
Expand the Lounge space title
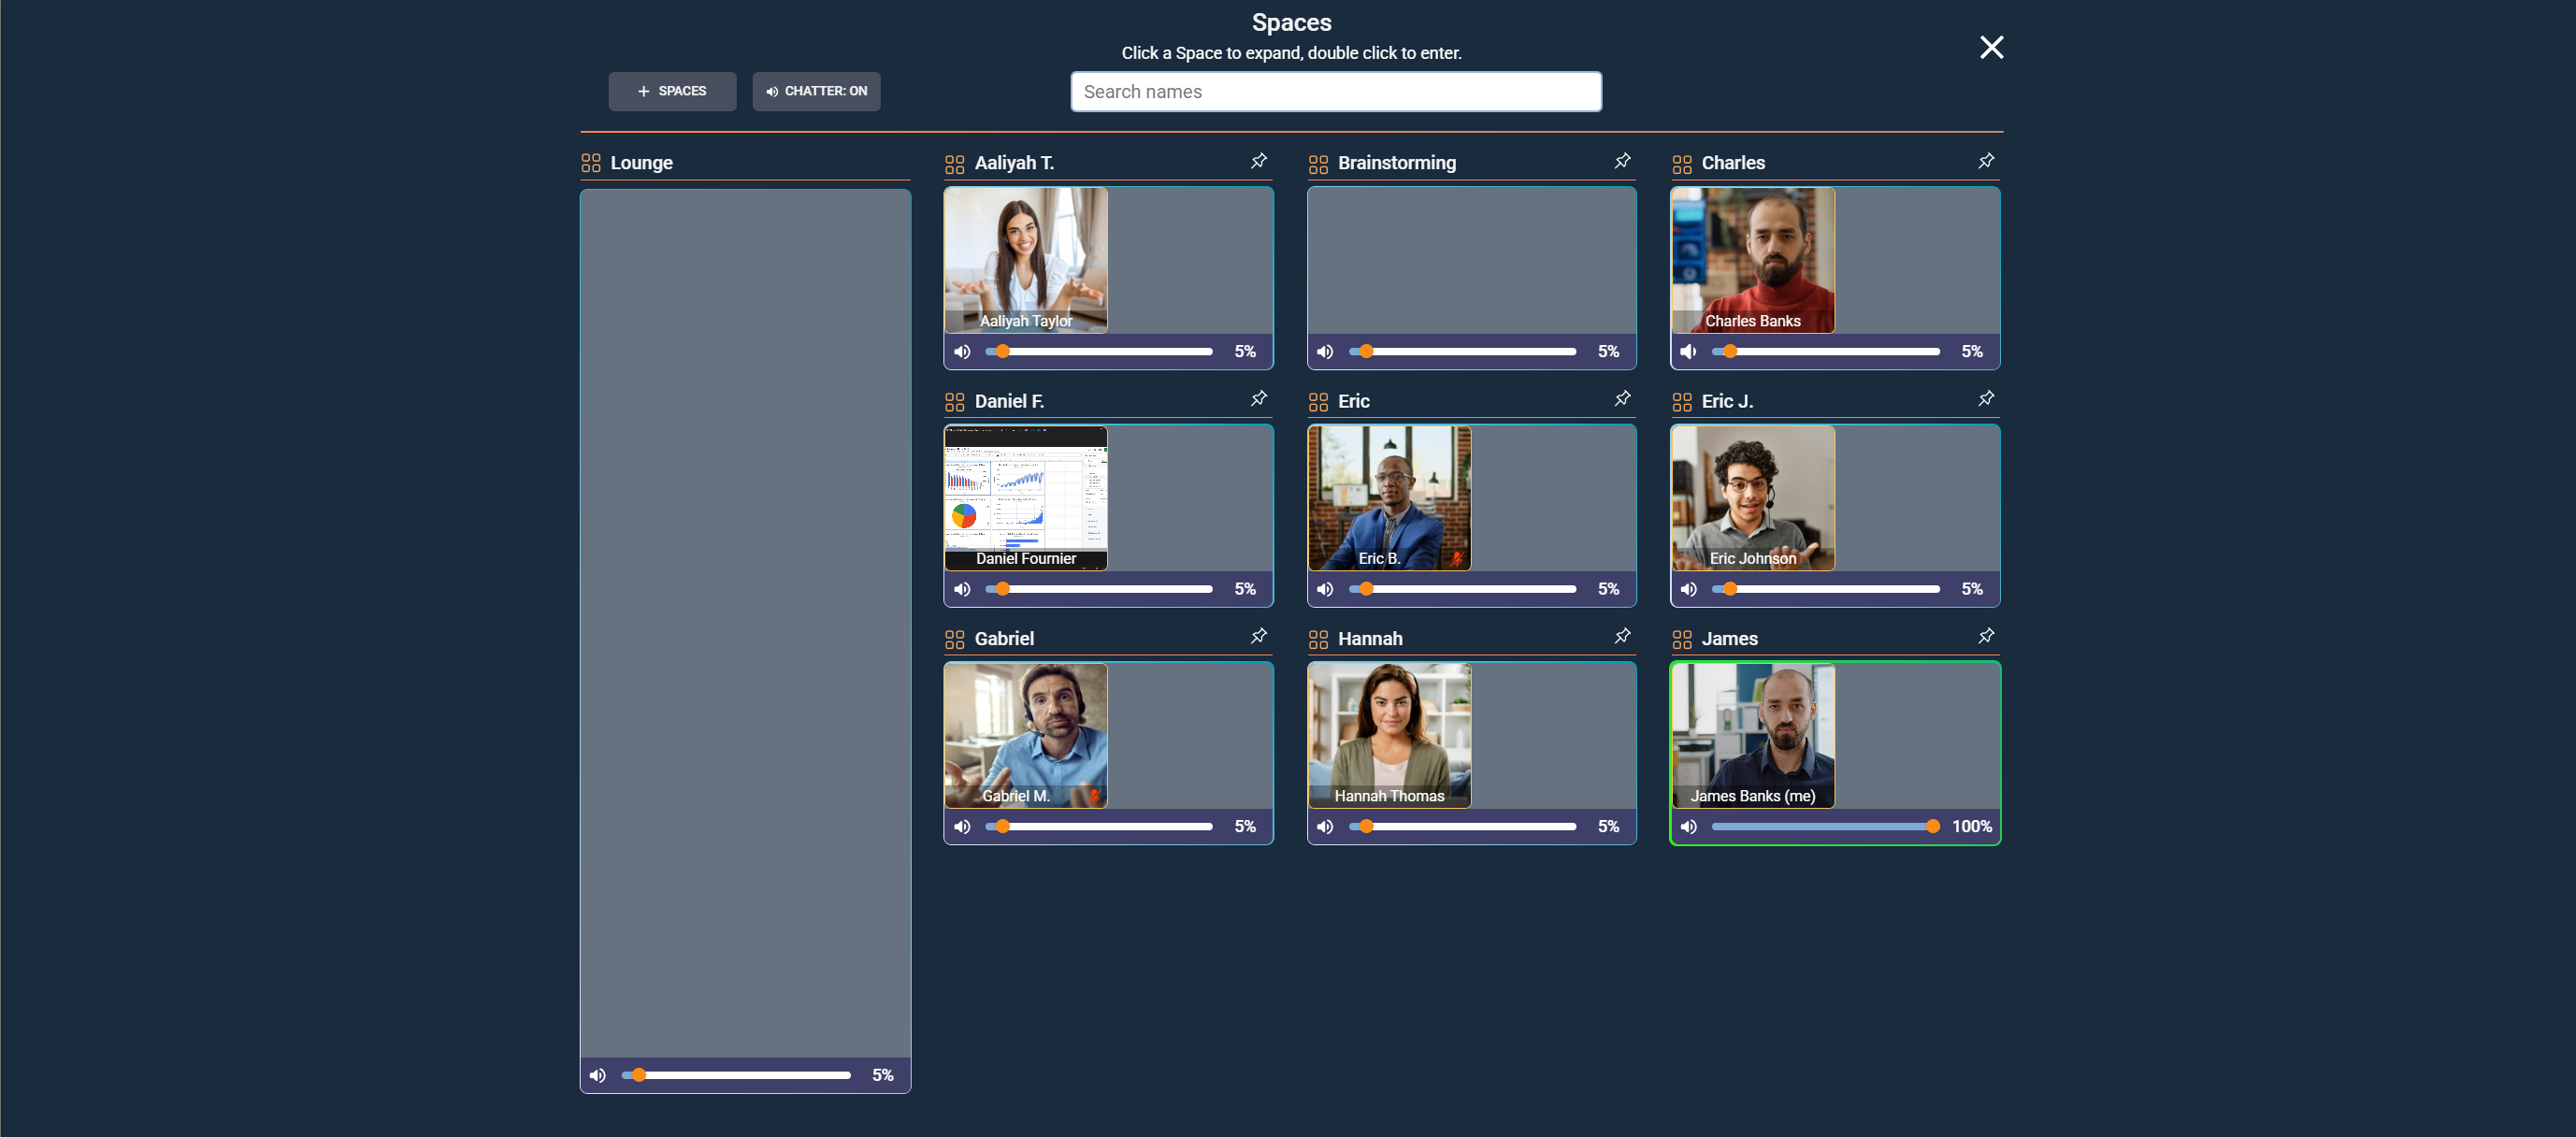[x=641, y=163]
